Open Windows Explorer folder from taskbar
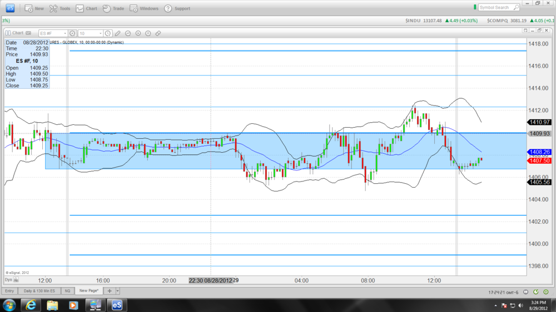 click(52, 305)
